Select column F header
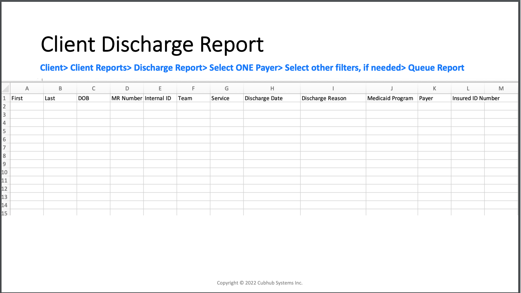This screenshot has width=521, height=293. (x=193, y=89)
